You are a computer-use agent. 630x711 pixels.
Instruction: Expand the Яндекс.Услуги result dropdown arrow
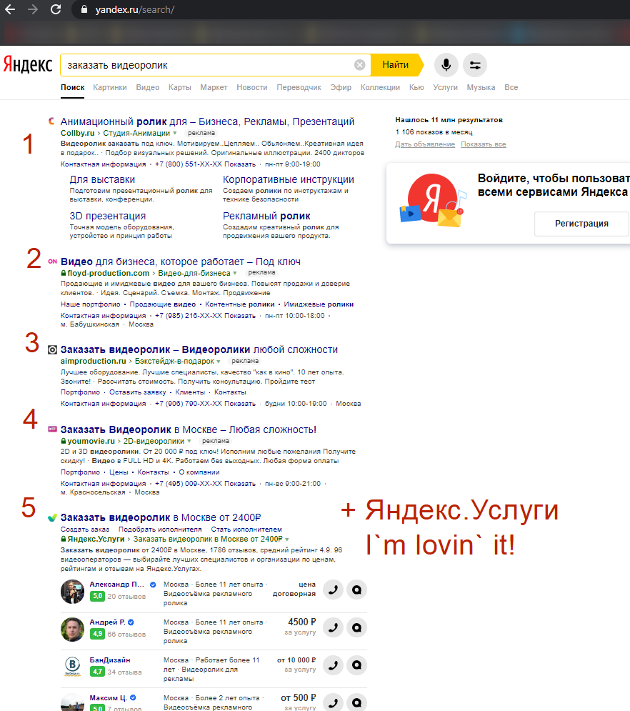pos(287,539)
